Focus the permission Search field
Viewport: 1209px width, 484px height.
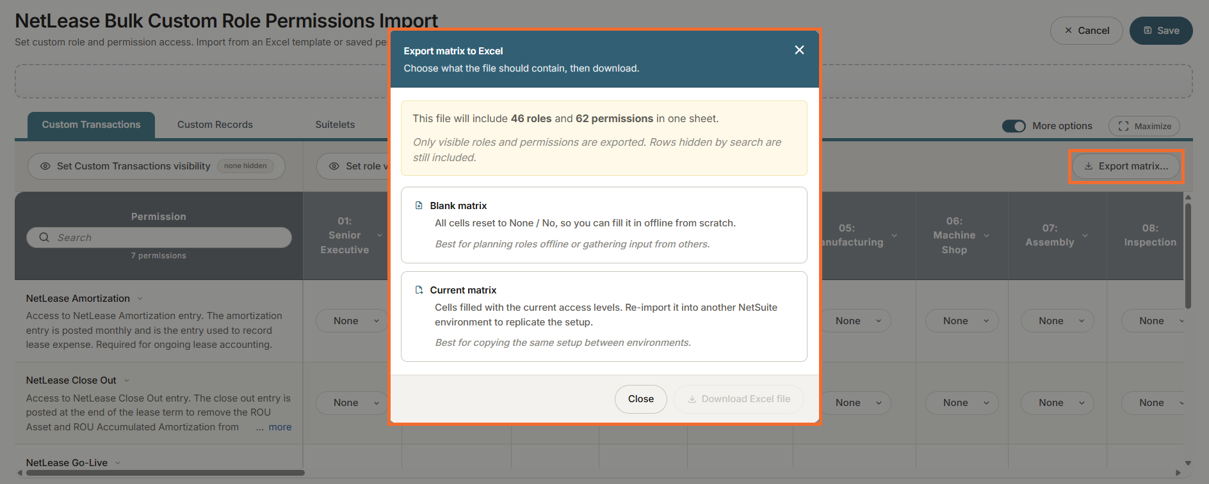159,237
